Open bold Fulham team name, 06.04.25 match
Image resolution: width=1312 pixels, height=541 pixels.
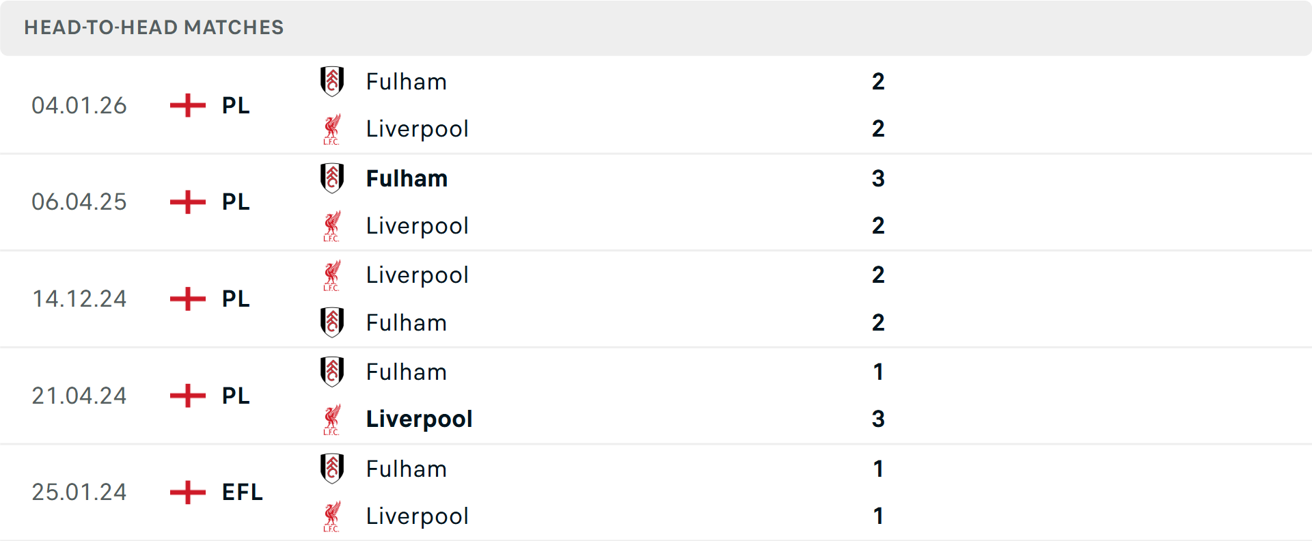click(407, 178)
